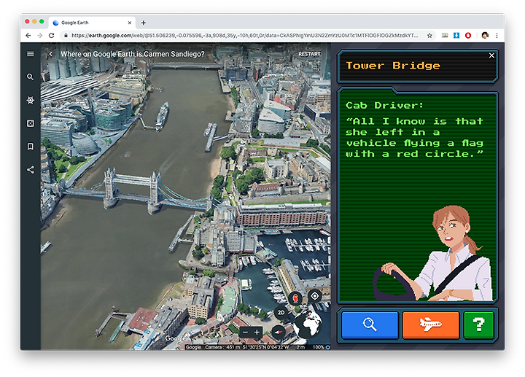Click the blue download extension icon
The width and height of the screenshot is (525, 377).
pos(456,36)
